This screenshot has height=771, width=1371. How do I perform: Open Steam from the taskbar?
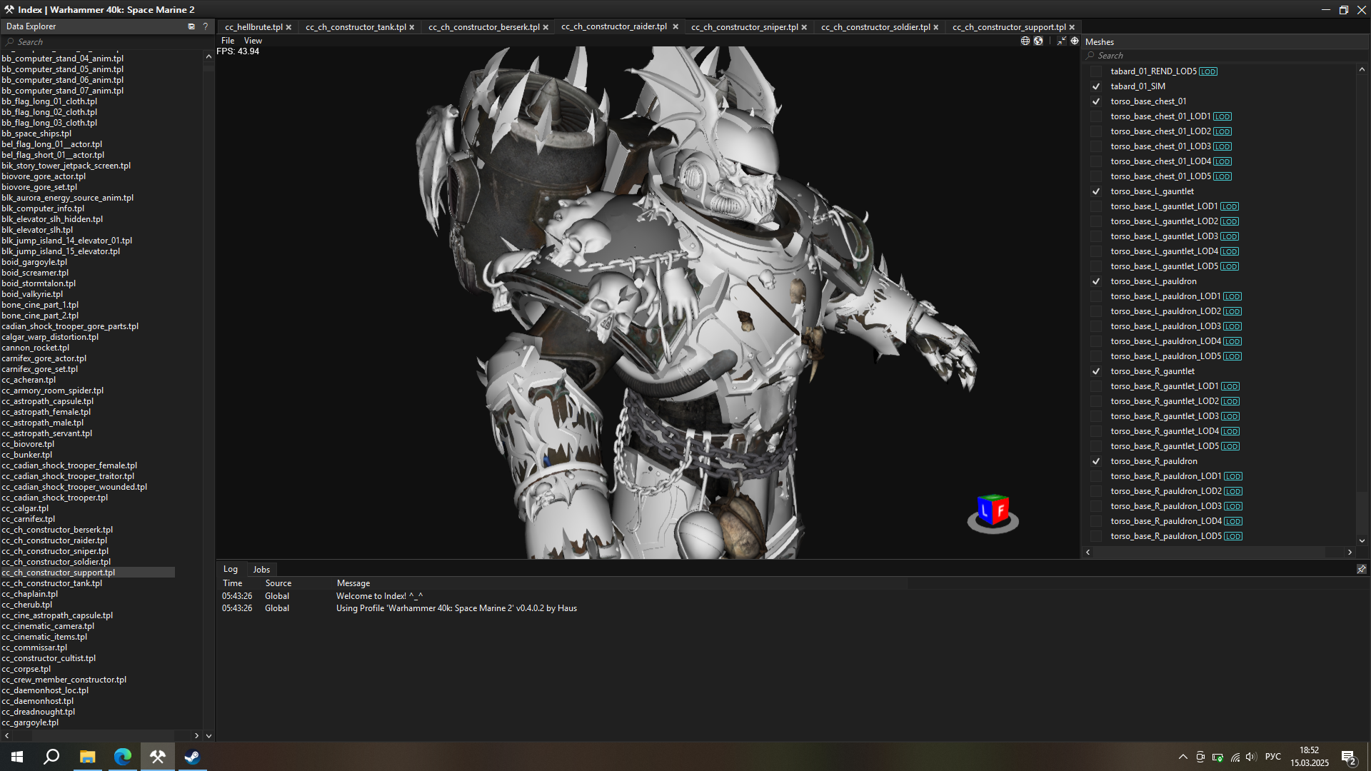point(192,757)
